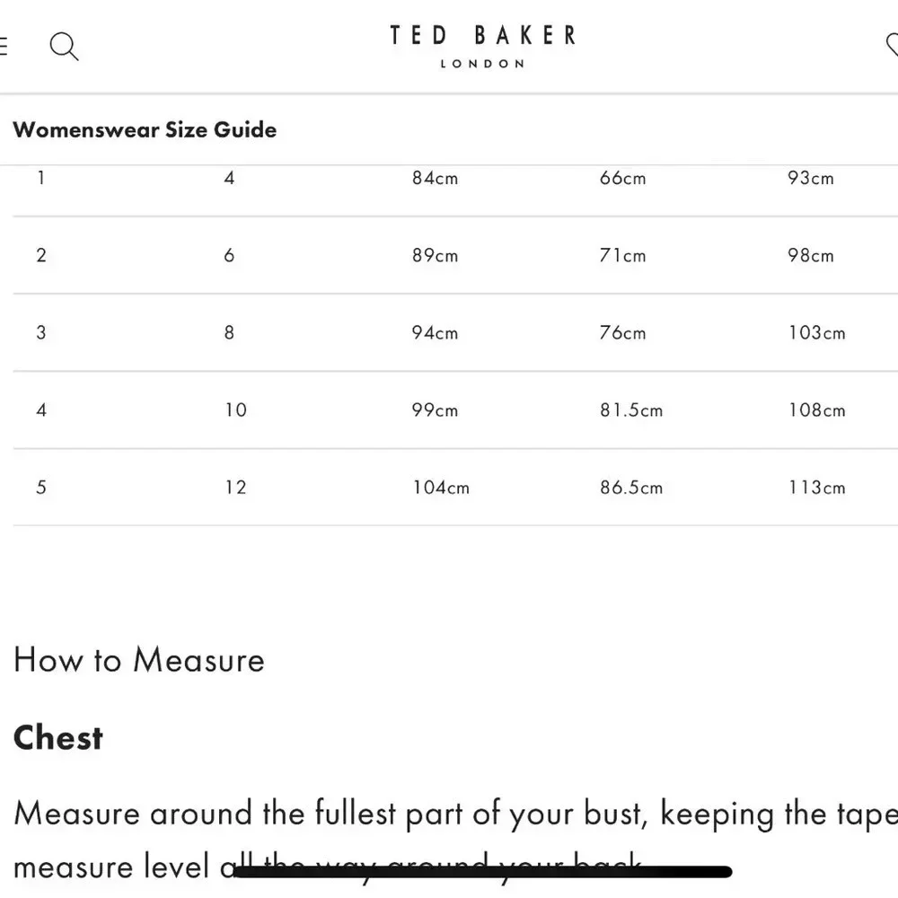Screen dimensions: 898x898
Task: Click the Womenswear Size Guide heading
Action: point(145,129)
